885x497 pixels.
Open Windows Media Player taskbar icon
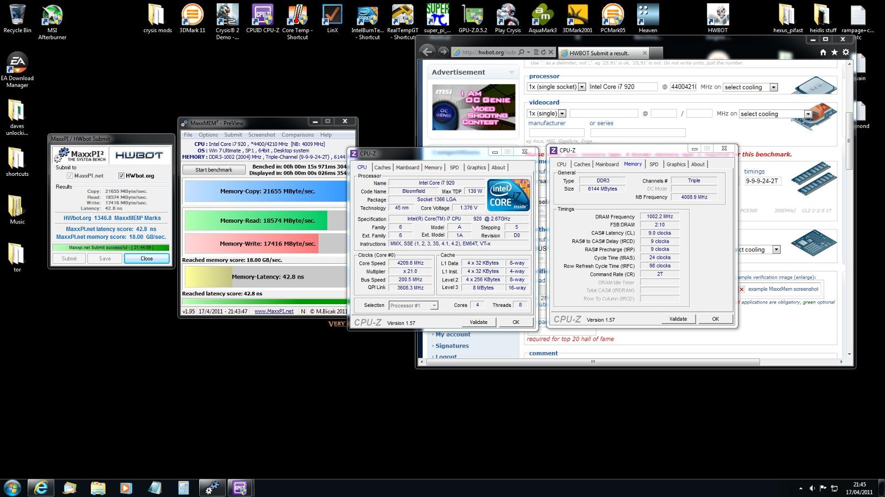tap(126, 488)
